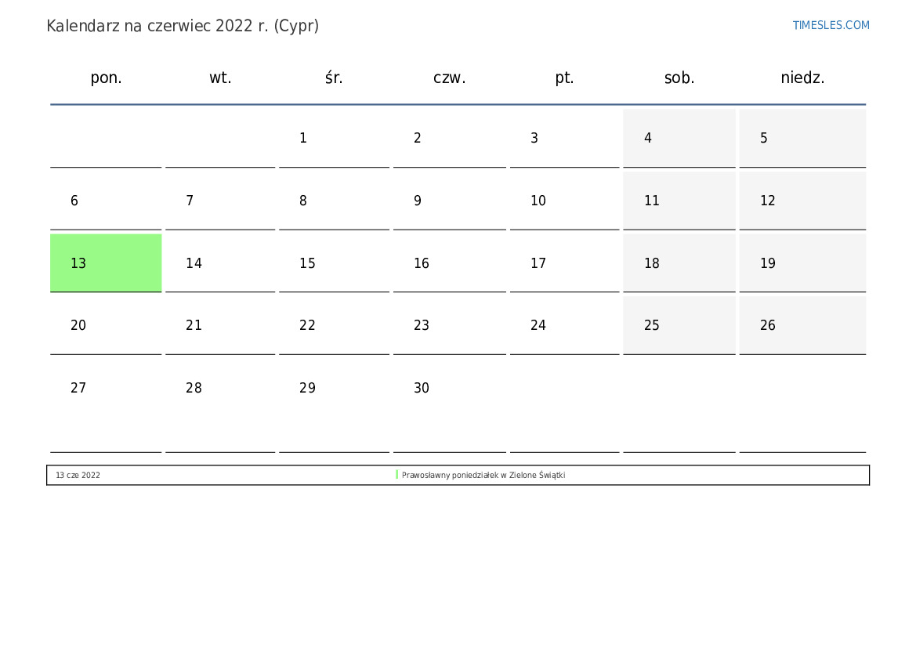This screenshot has height=648, width=916.
Task: Click day 7 in the calendar
Action: click(x=220, y=201)
